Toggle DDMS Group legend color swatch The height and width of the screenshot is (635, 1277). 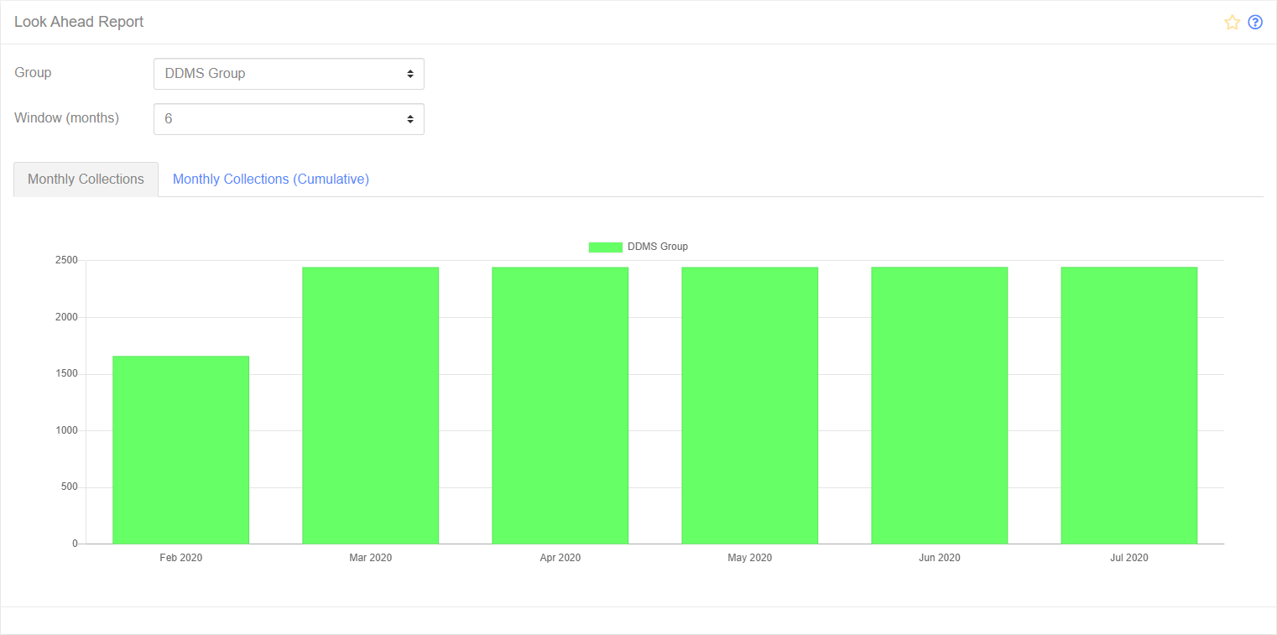[606, 247]
